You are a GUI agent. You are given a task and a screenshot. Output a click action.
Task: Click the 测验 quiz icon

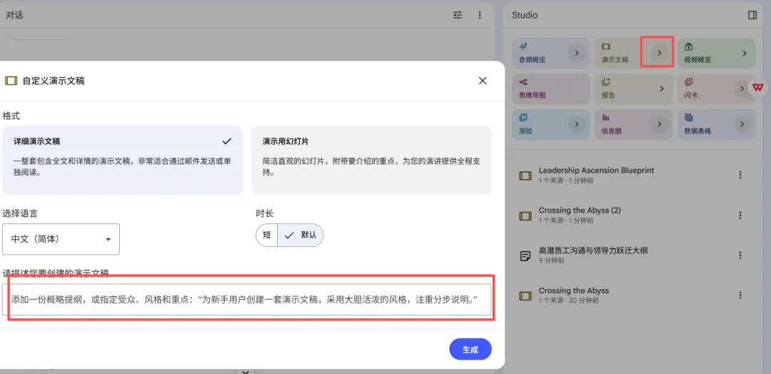523,118
